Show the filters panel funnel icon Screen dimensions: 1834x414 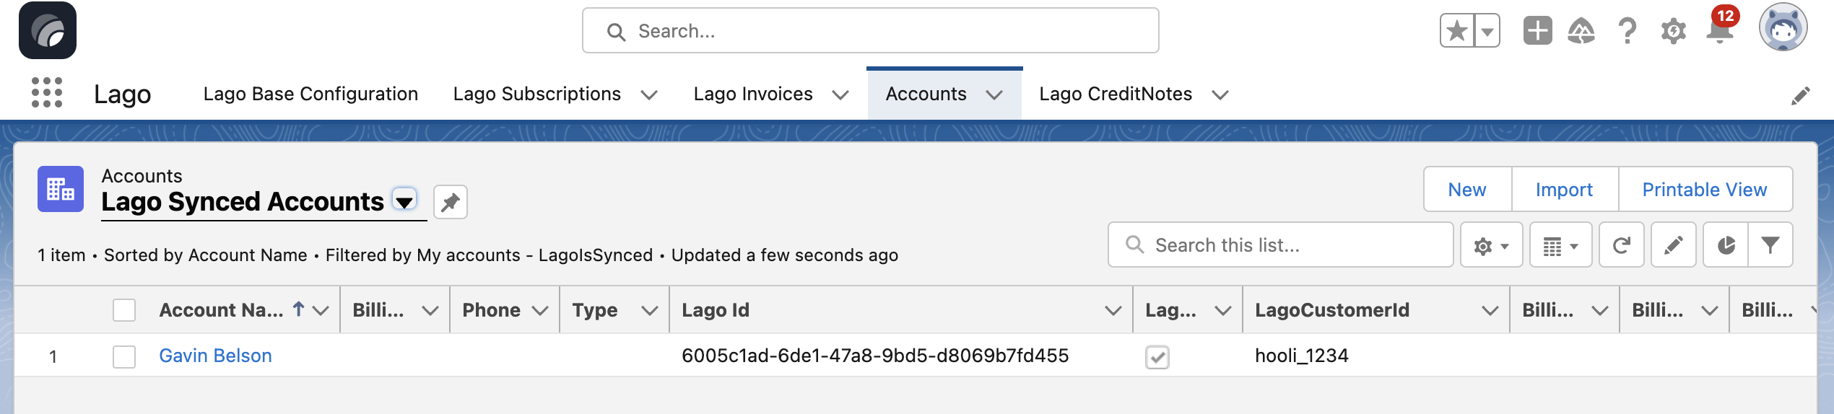tap(1770, 245)
